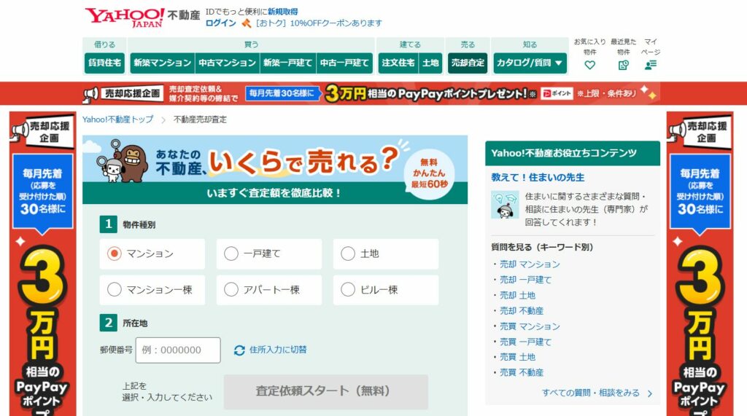
Task: Click the PayPay ポイント badge icon
Action: pos(557,94)
